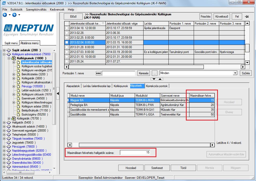The image size is (256, 181).
Task: Click the Saját adatok tree icon
Action: tap(9, 50)
